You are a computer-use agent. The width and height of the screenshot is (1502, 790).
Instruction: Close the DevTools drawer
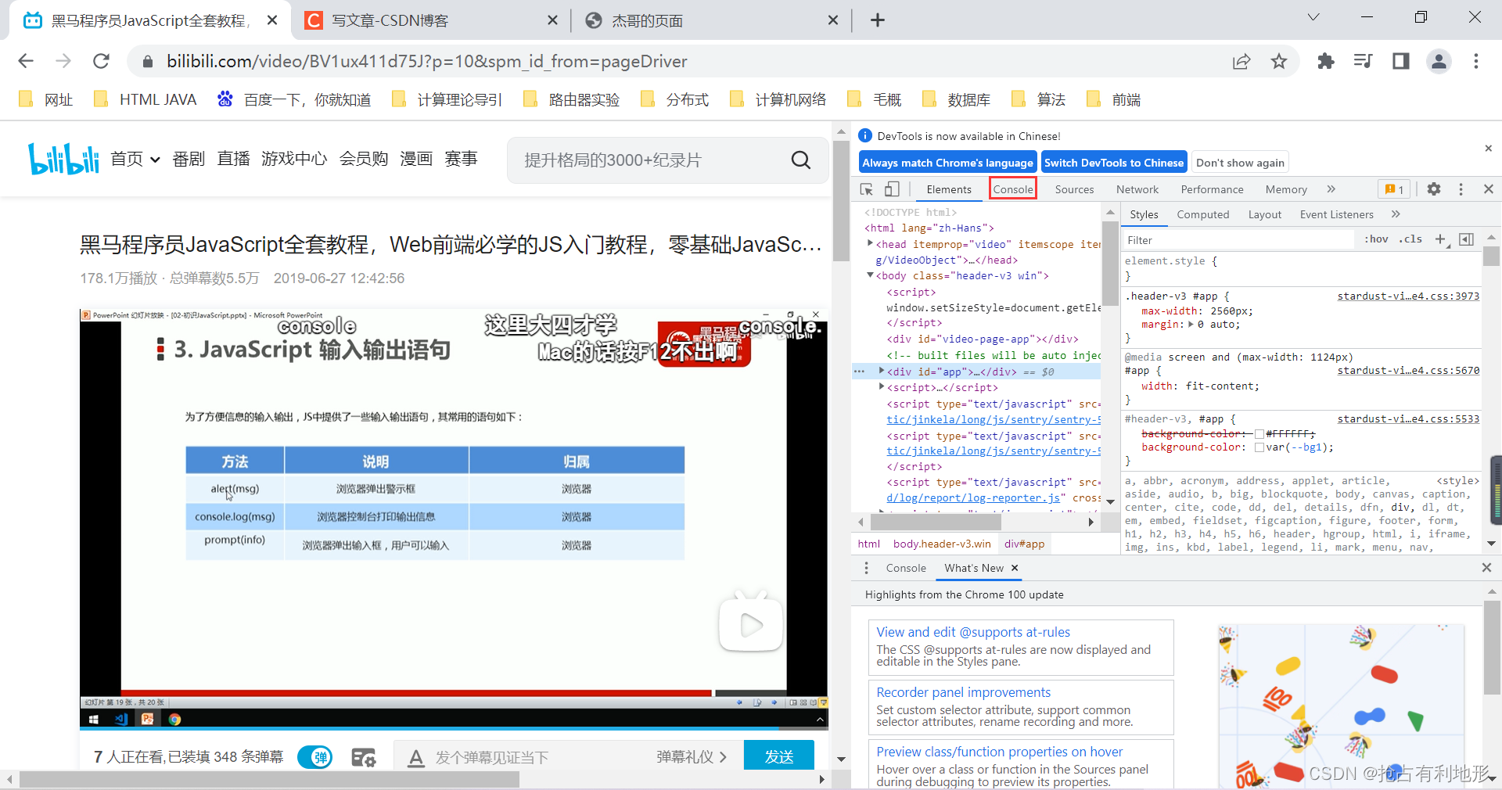click(x=1486, y=568)
